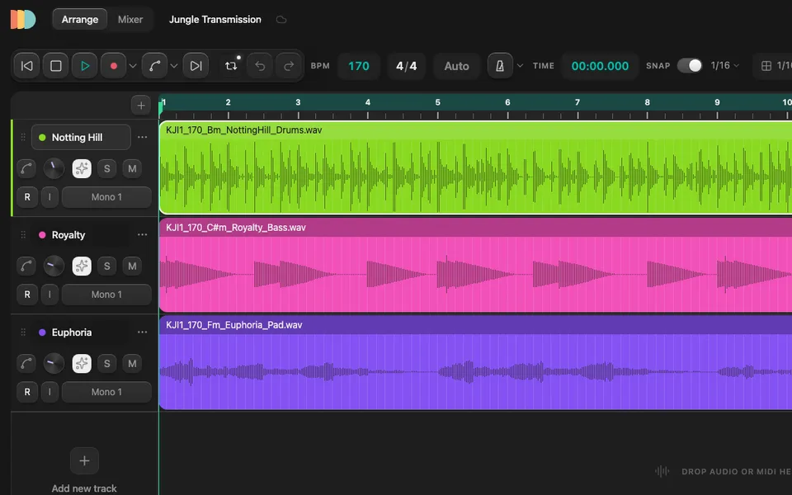Viewport: 792px width, 495px height.
Task: Click the Notting Hill pan knob
Action: (x=54, y=168)
